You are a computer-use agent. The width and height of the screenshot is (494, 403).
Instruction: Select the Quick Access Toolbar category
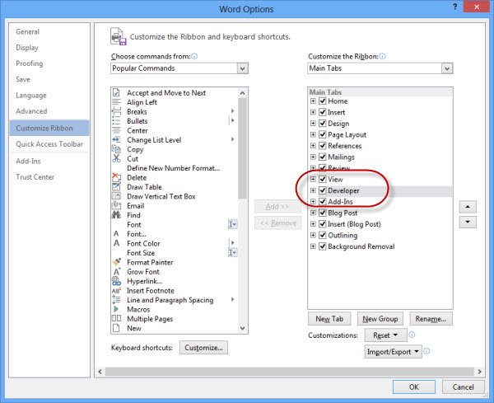[49, 144]
